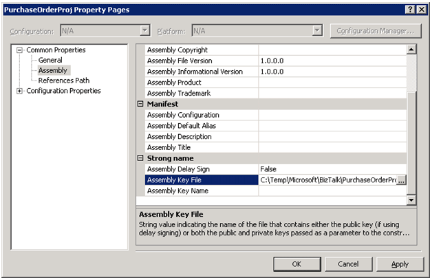
Task: Click the Cancel button
Action: point(348,264)
